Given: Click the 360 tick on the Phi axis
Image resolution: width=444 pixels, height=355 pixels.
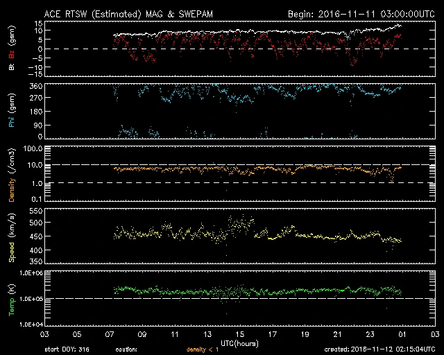Looking at the screenshot, I should [x=36, y=86].
